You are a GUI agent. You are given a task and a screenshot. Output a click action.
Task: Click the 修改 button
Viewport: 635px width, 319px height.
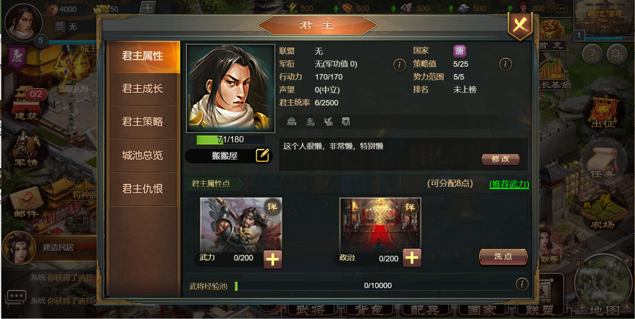(x=501, y=159)
